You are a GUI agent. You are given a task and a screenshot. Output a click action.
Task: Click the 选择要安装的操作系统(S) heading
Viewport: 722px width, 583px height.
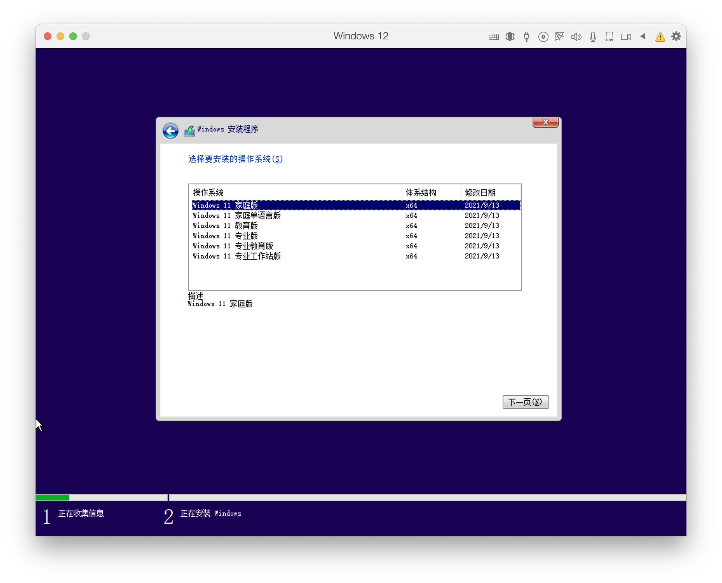point(235,159)
